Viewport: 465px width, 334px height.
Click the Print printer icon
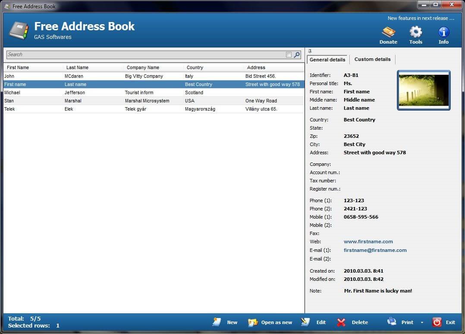point(392,322)
